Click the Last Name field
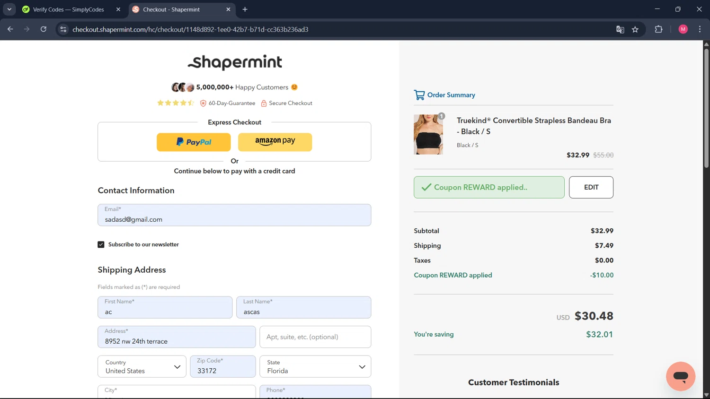Image resolution: width=710 pixels, height=399 pixels. click(x=303, y=307)
